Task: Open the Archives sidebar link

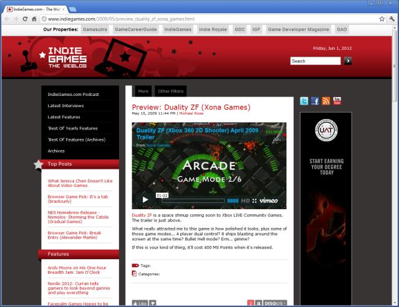Action: click(56, 151)
